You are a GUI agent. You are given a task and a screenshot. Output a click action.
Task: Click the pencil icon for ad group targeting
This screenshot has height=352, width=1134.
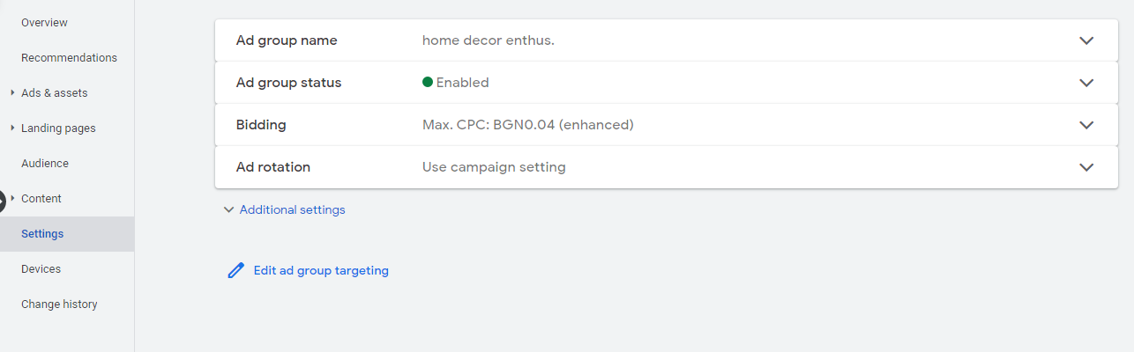tap(235, 270)
